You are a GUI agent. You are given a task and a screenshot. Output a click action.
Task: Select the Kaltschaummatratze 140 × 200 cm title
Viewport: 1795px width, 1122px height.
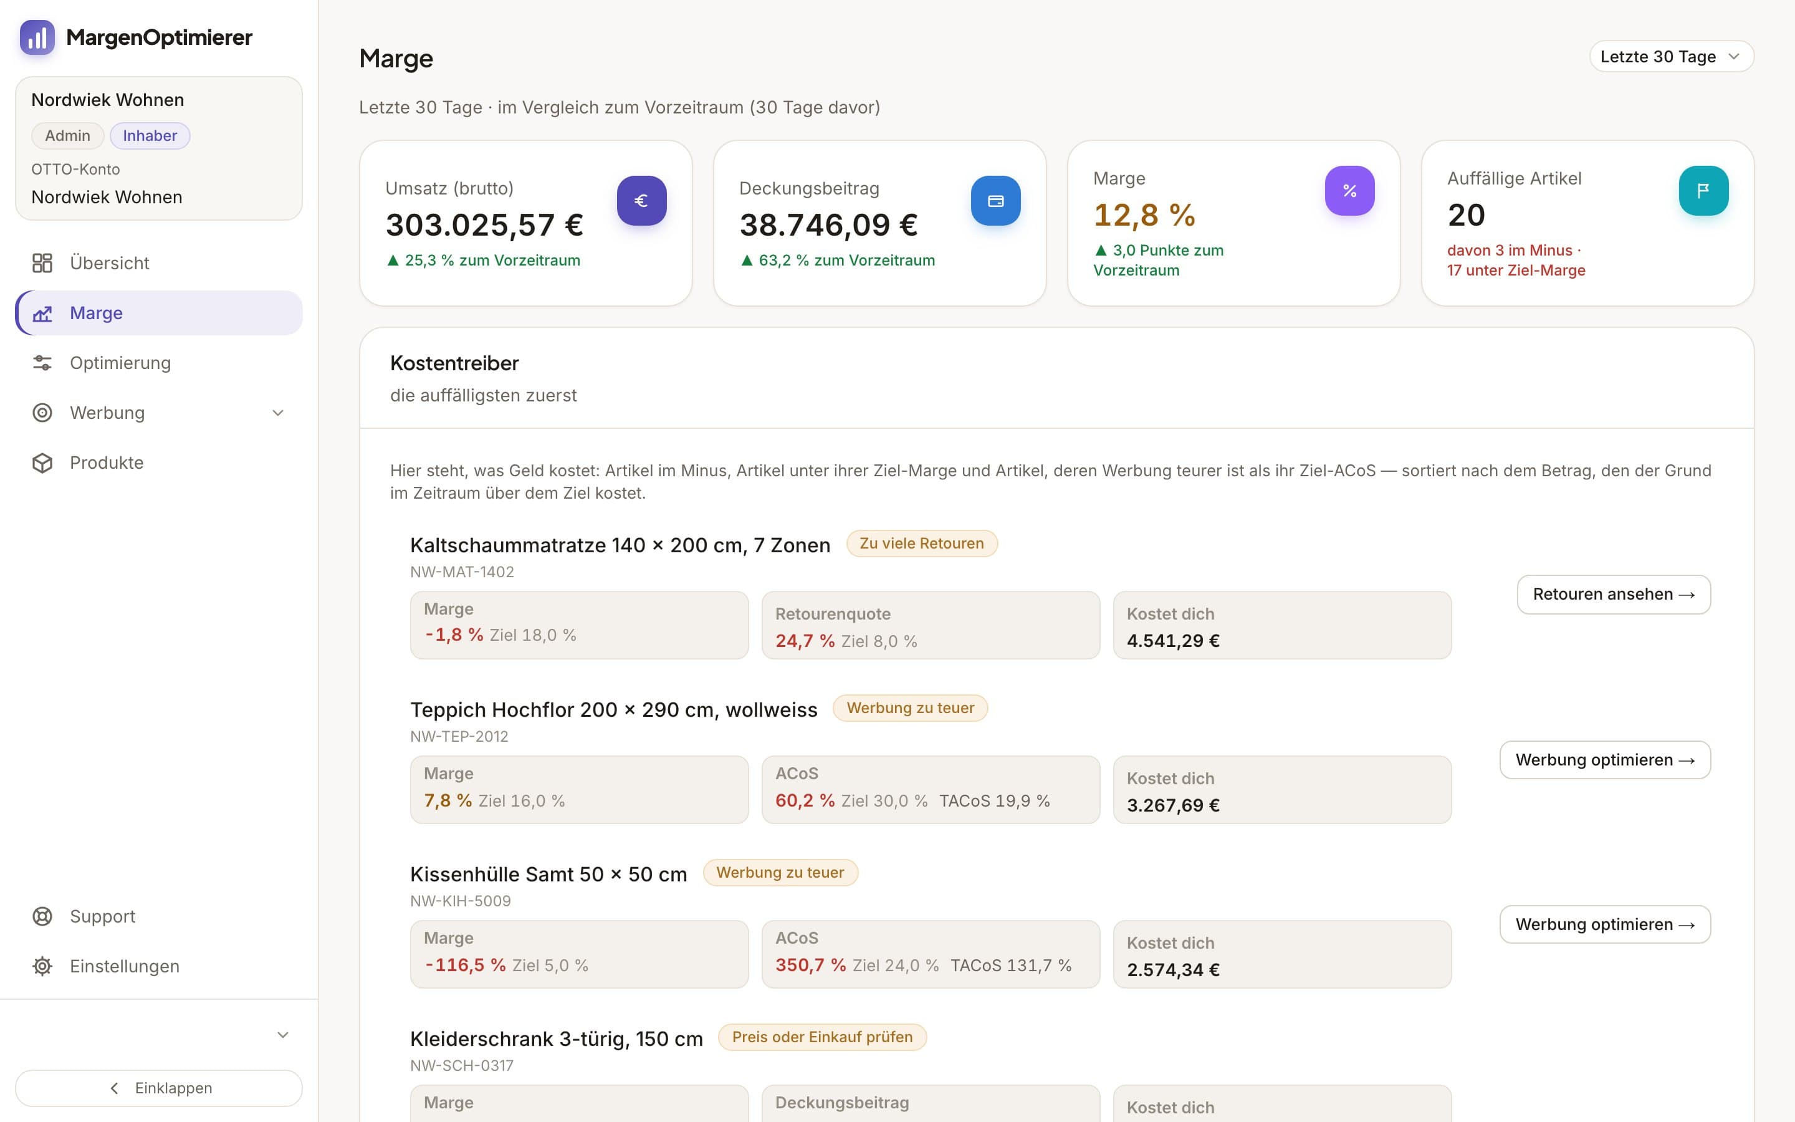pyautogui.click(x=620, y=545)
